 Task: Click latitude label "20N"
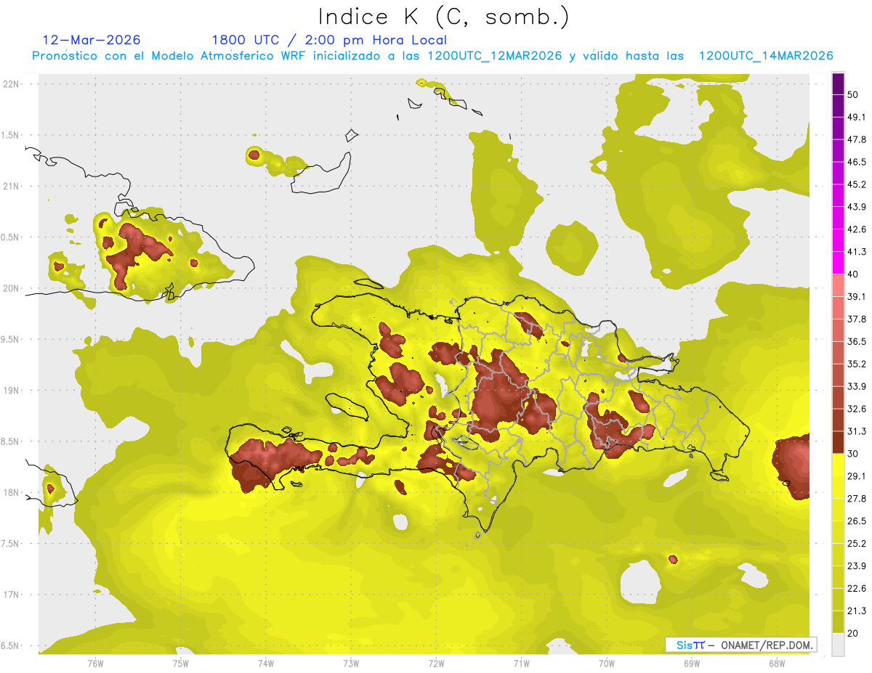click(x=11, y=288)
